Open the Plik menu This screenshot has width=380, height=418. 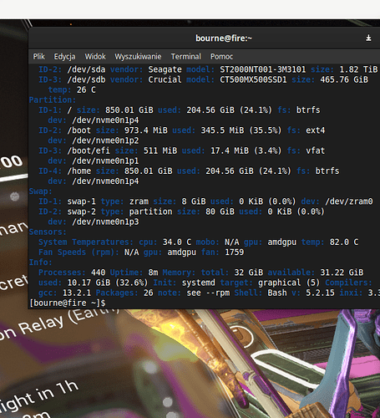click(x=38, y=57)
